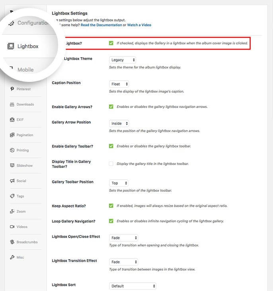The image size is (273, 291).
Task: Click the Lightbox frame icon
Action: tap(11, 46)
